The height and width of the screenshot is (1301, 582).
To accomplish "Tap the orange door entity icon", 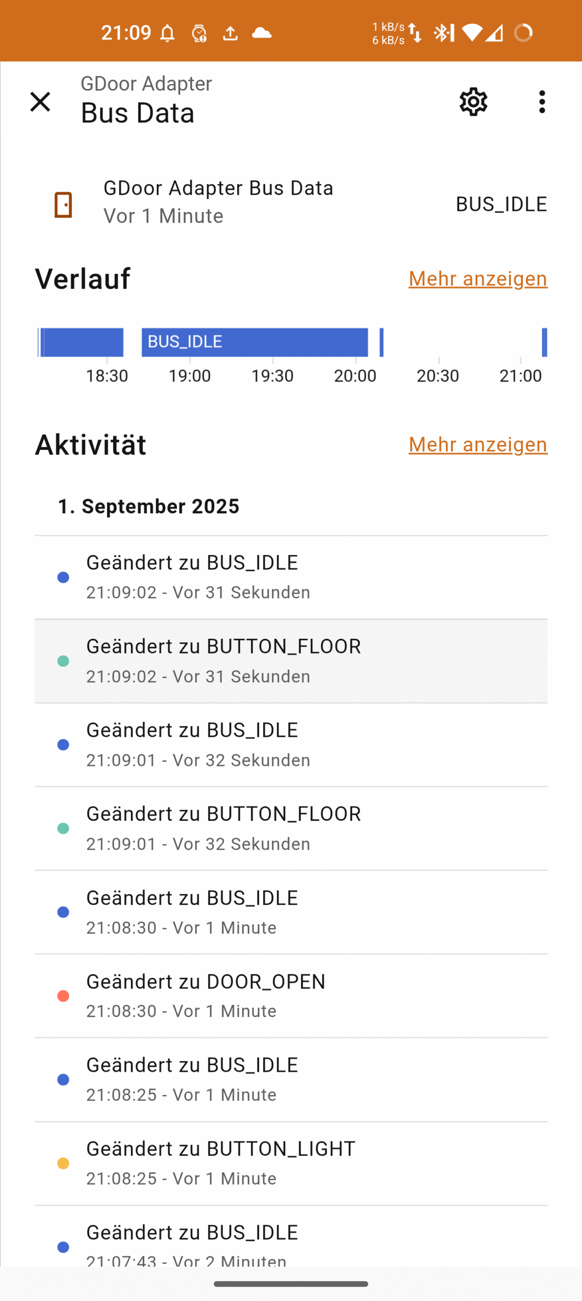I will click(x=63, y=204).
